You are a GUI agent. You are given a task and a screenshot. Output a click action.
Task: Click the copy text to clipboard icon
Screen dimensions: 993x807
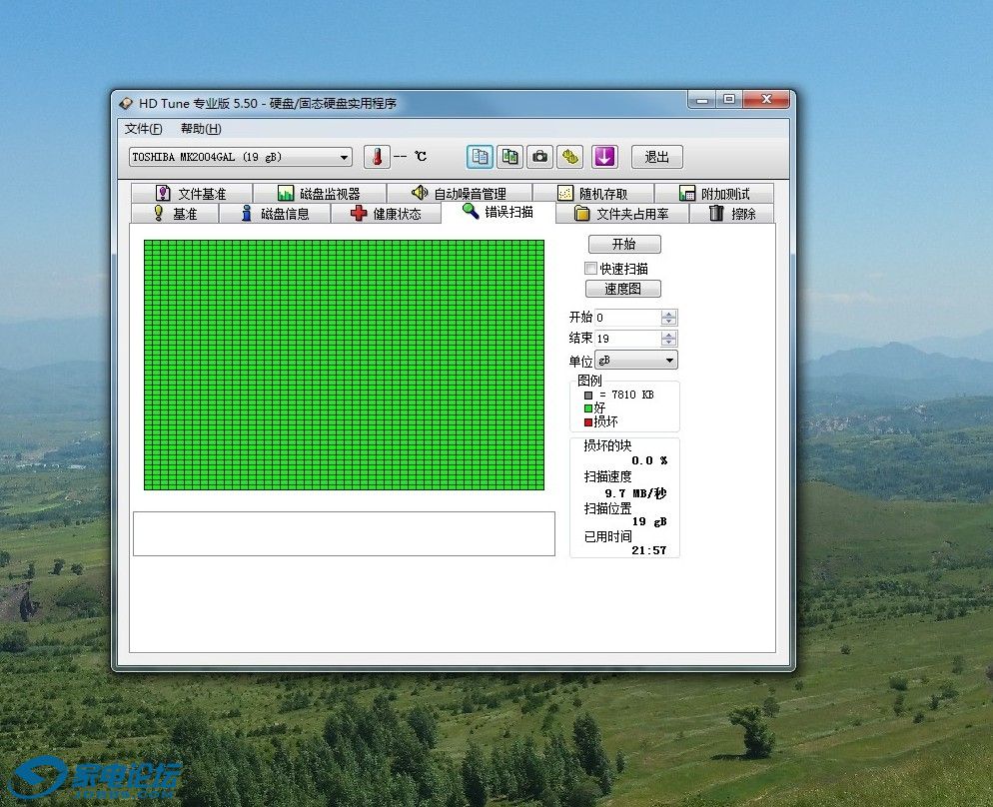pos(481,157)
